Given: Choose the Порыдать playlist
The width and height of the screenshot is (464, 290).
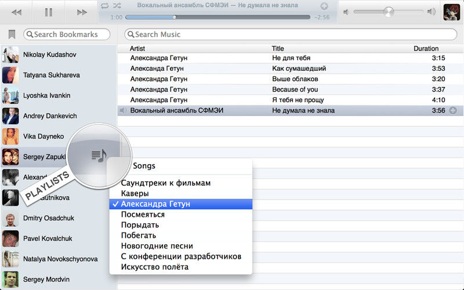Looking at the screenshot, I should [x=181, y=225].
